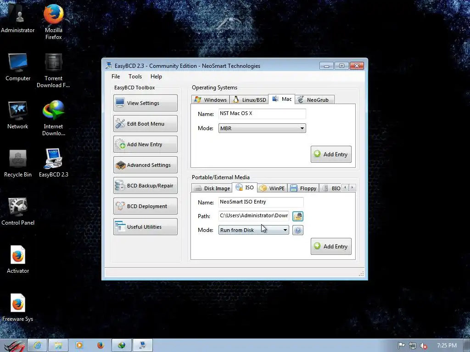The image size is (470, 352).
Task: Select the Mozilla Firefox desktop icon
Action: (x=54, y=22)
